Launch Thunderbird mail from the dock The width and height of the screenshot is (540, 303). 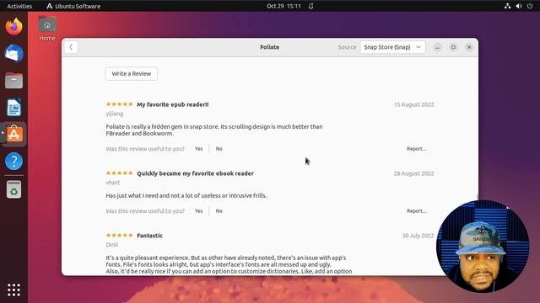[x=13, y=54]
